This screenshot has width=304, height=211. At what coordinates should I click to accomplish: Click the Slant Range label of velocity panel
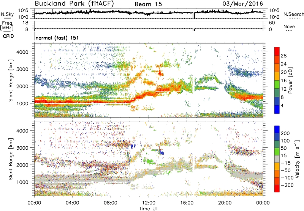point(11,159)
